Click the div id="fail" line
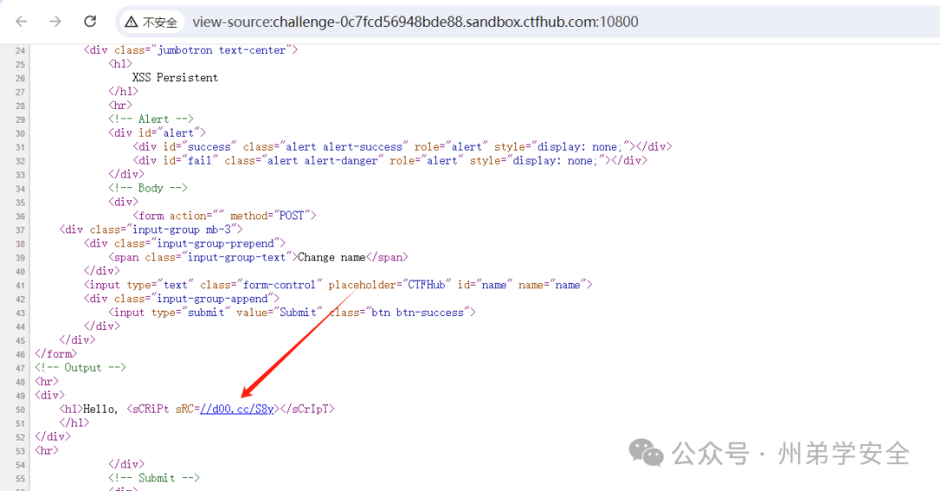The height and width of the screenshot is (491, 940). pos(390,160)
